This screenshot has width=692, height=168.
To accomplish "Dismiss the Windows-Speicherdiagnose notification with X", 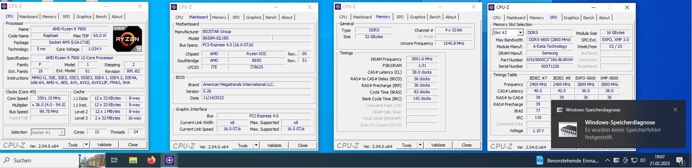I will 675,110.
